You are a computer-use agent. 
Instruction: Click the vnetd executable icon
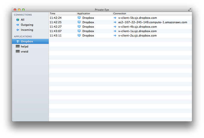[x=18, y=51]
